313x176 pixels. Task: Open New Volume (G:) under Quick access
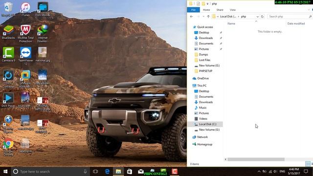coord(209,66)
